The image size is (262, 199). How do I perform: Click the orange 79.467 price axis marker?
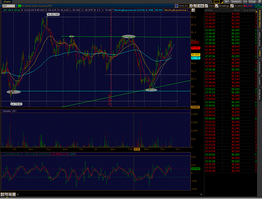195,107
